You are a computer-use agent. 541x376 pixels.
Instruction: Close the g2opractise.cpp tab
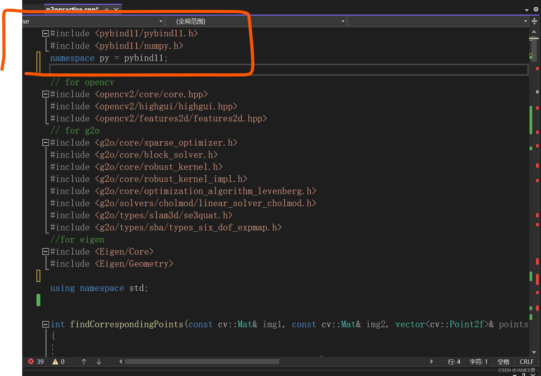(x=116, y=9)
